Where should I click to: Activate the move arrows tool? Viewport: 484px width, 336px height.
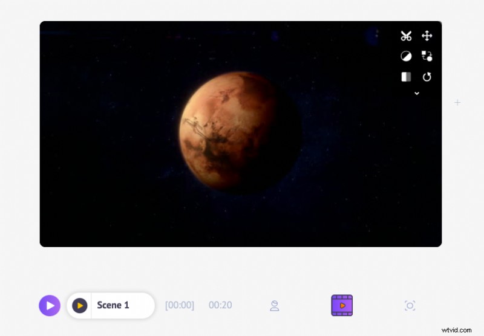point(427,36)
